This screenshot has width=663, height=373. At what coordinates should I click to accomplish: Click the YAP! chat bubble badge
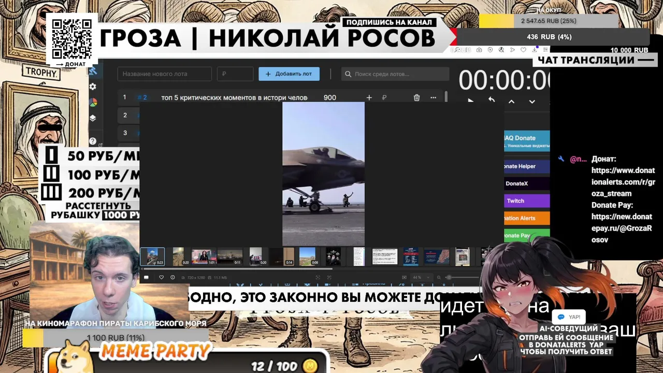(x=569, y=317)
